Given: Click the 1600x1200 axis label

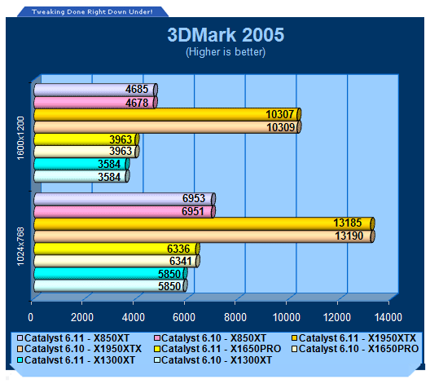Looking at the screenshot, I should pos(21,138).
